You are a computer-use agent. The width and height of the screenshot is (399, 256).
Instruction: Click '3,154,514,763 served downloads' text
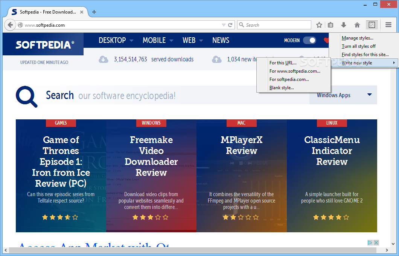tap(154, 59)
